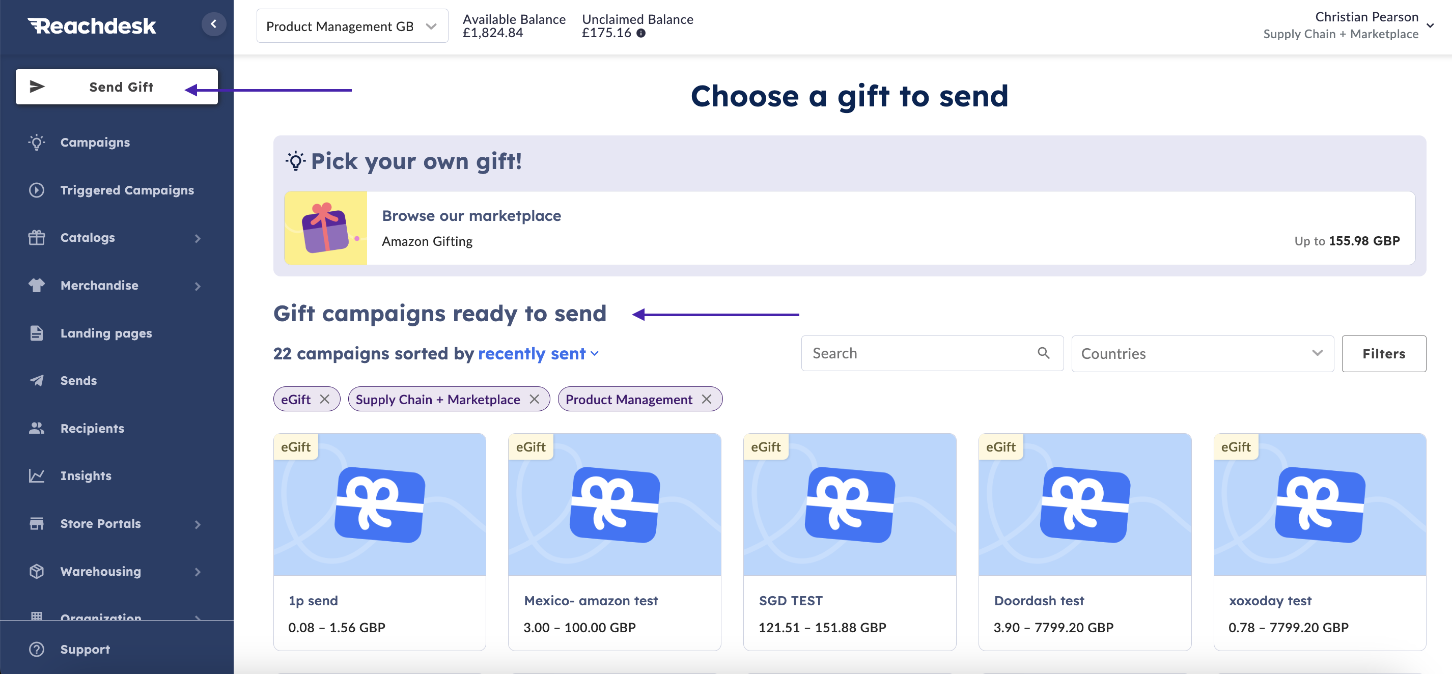Open the Filters button
The image size is (1452, 674).
[1384, 353]
